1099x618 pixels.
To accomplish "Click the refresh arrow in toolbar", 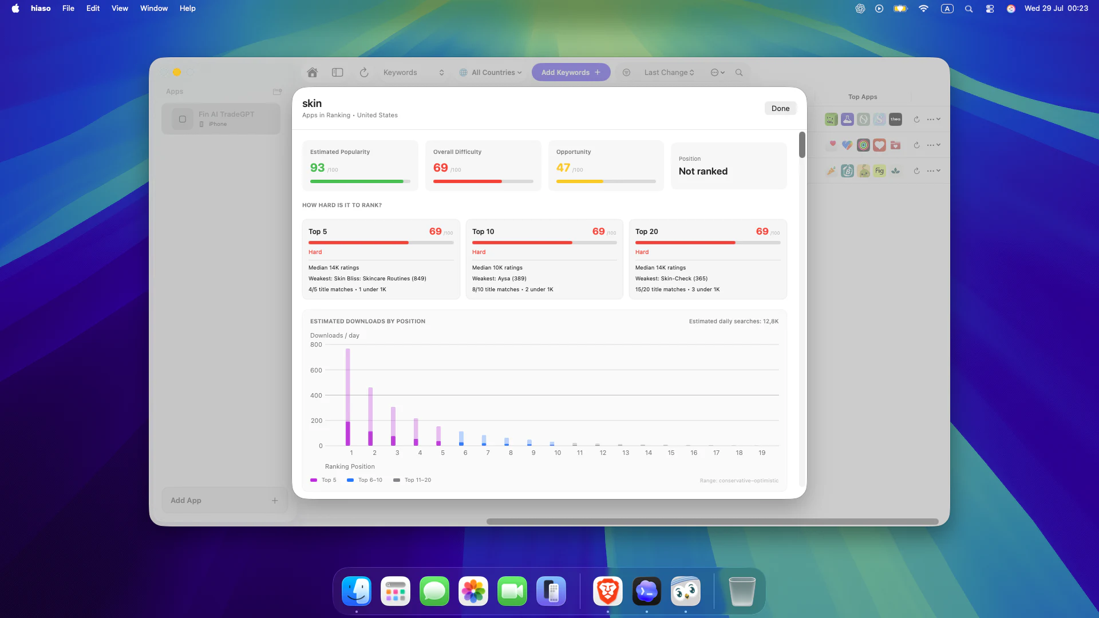I will [x=364, y=73].
